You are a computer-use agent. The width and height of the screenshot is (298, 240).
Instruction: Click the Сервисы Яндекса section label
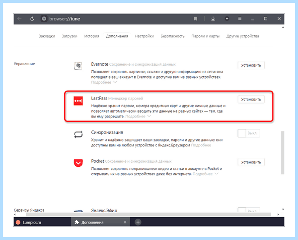(x=29, y=210)
